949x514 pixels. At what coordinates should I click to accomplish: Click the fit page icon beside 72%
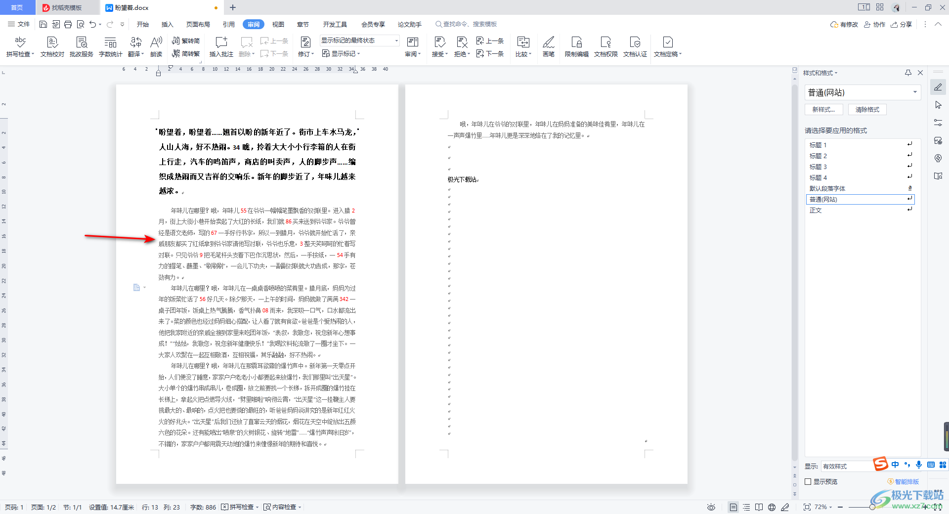[x=807, y=507]
